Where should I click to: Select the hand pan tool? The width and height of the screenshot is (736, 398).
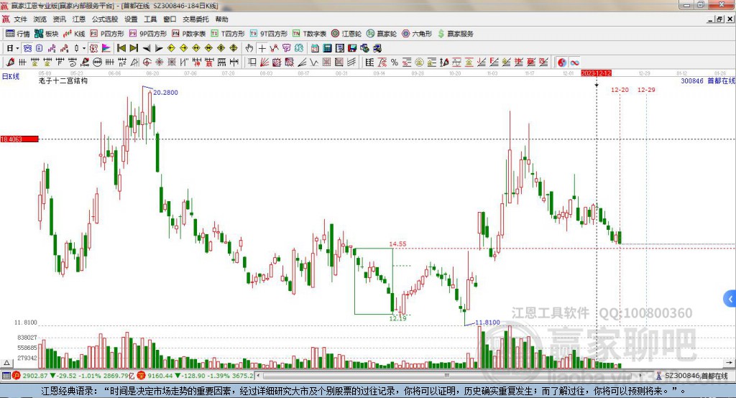(x=249, y=48)
